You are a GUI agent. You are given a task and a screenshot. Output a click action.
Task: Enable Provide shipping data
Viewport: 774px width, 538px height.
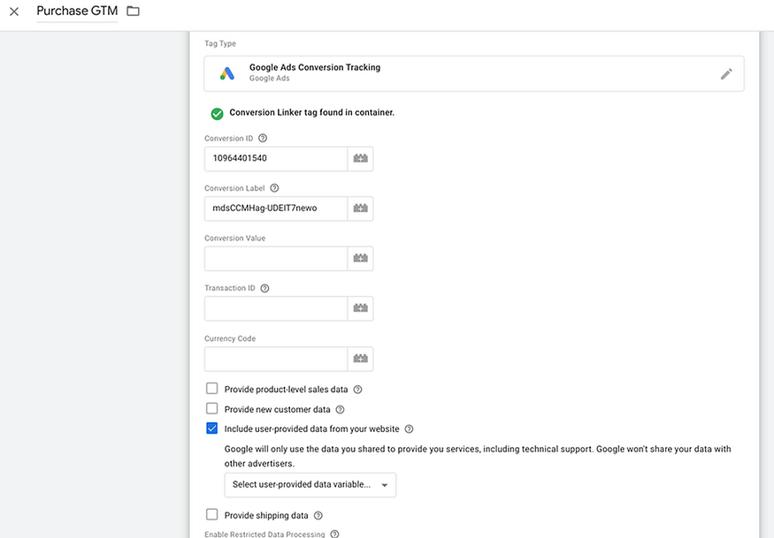click(211, 515)
